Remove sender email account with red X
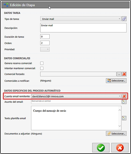Image resolution: width=131 pixels, height=154 pixels. point(124,96)
